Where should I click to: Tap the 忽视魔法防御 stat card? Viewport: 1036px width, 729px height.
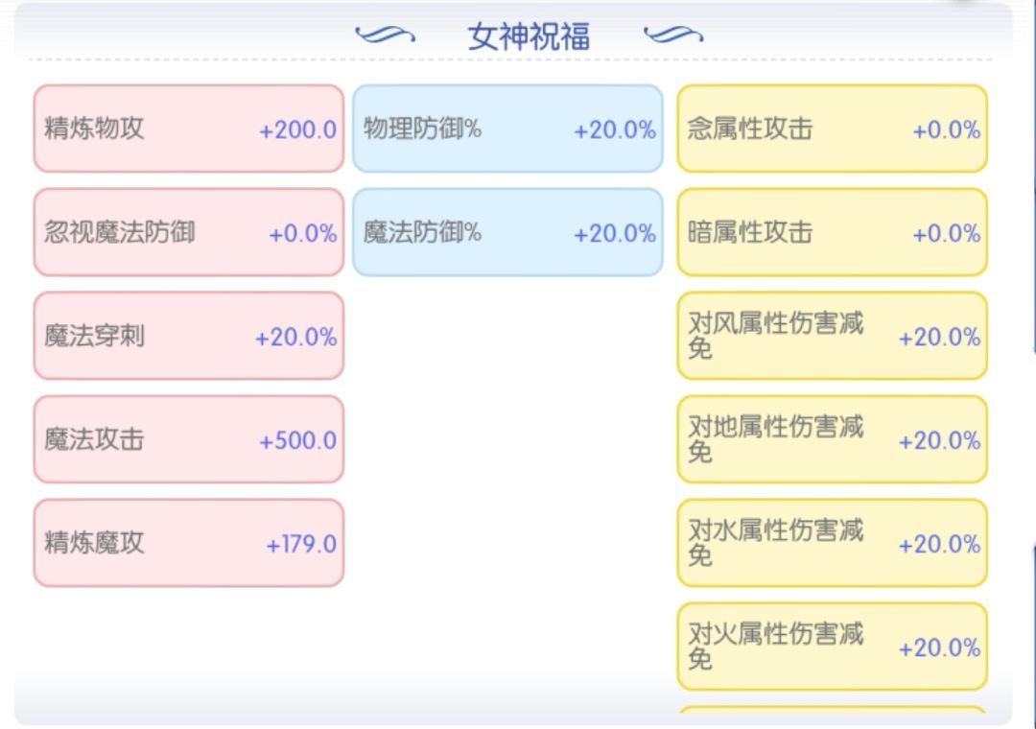tap(189, 232)
